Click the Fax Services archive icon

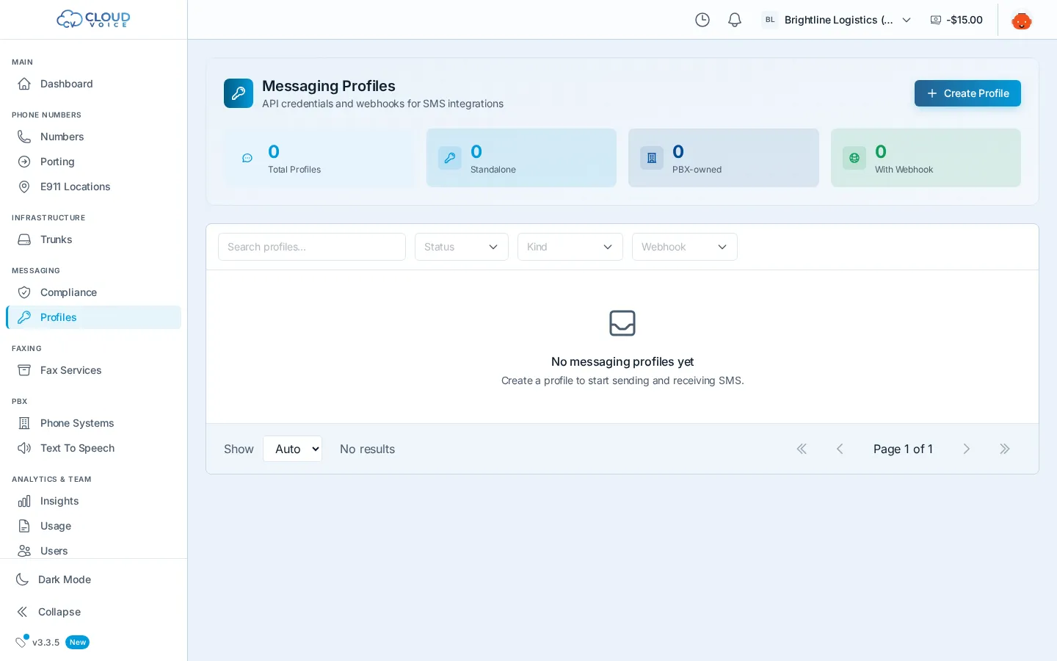click(x=24, y=370)
